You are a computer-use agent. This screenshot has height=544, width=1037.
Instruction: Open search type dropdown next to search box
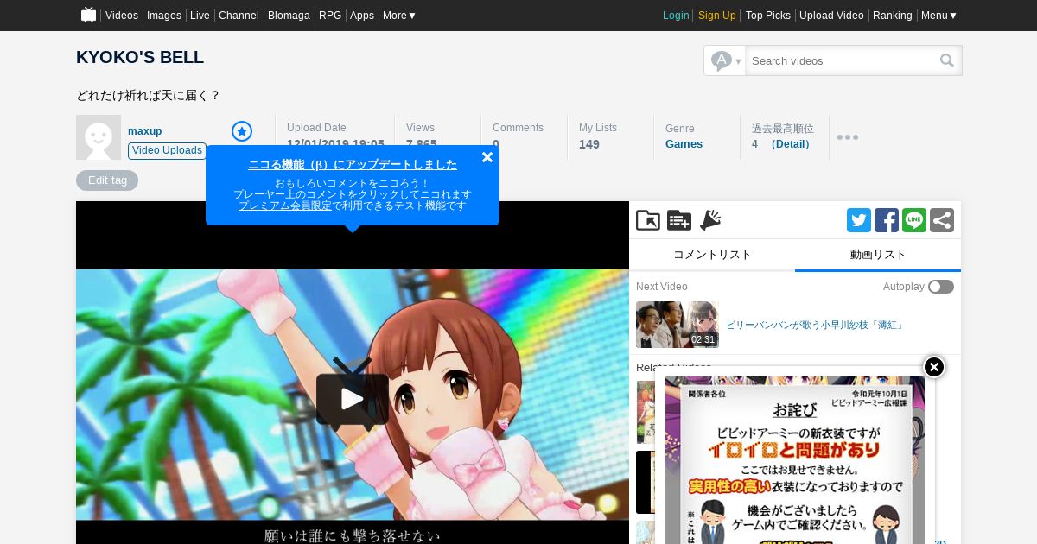click(x=725, y=60)
